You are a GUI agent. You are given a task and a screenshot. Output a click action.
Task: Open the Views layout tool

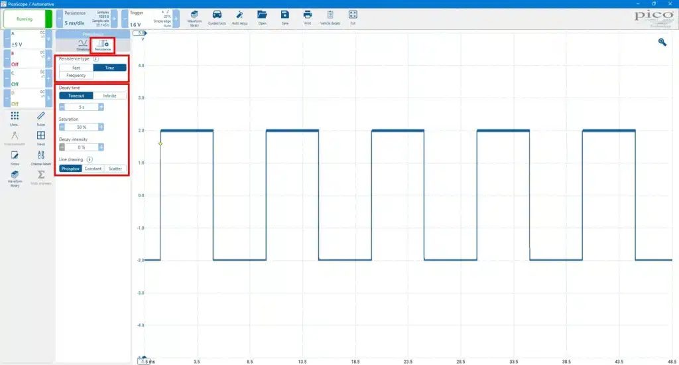40,138
